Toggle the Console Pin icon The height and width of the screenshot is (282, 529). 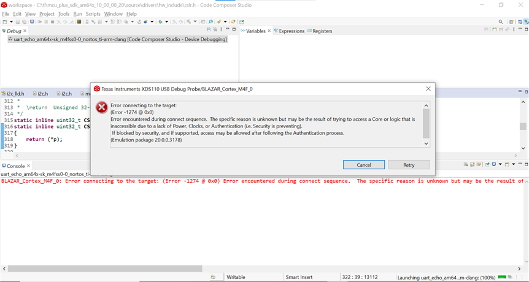tap(487, 164)
